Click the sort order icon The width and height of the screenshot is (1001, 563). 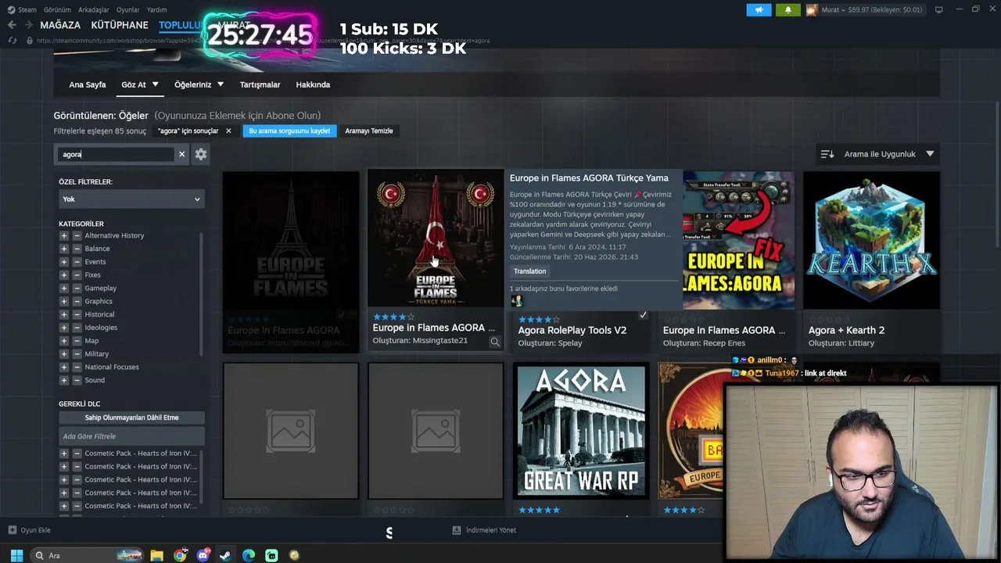[827, 154]
